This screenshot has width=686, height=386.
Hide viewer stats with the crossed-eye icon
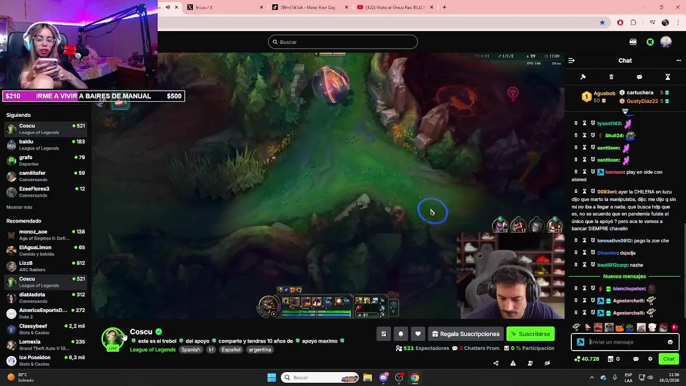547,363
